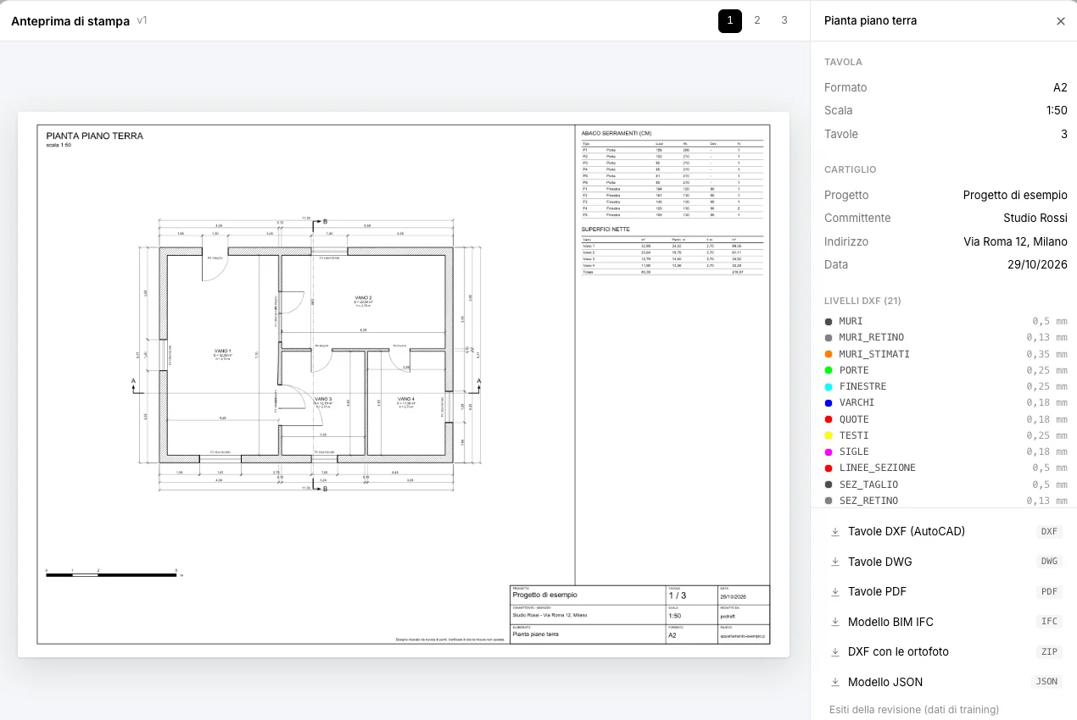
Task: Click the orange MURI_STIMATI color dot
Action: point(829,354)
